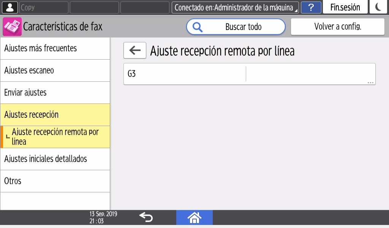Click the fax features icon

pyautogui.click(x=12, y=27)
